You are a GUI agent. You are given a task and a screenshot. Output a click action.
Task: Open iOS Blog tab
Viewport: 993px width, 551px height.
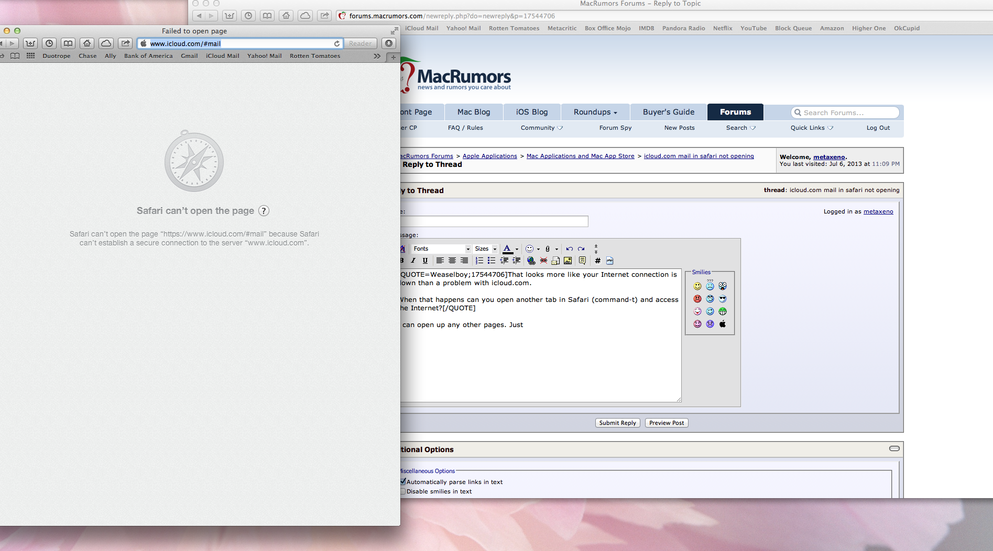tap(532, 112)
